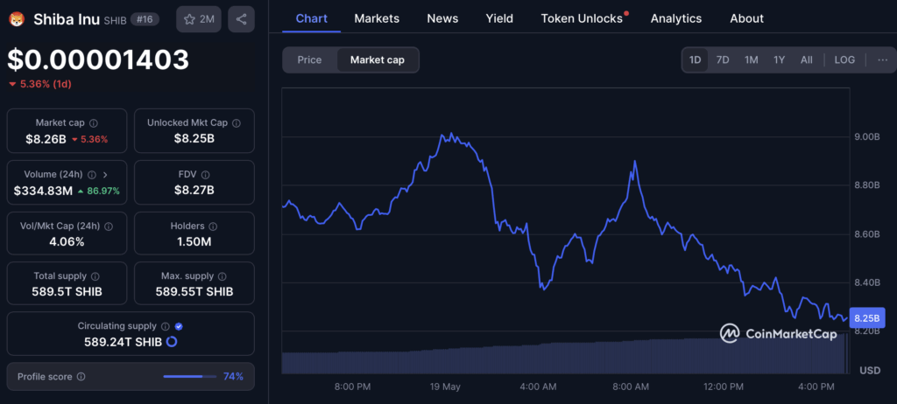Click Max. supply value 589.55T SHIB
The image size is (897, 404).
[x=194, y=292]
